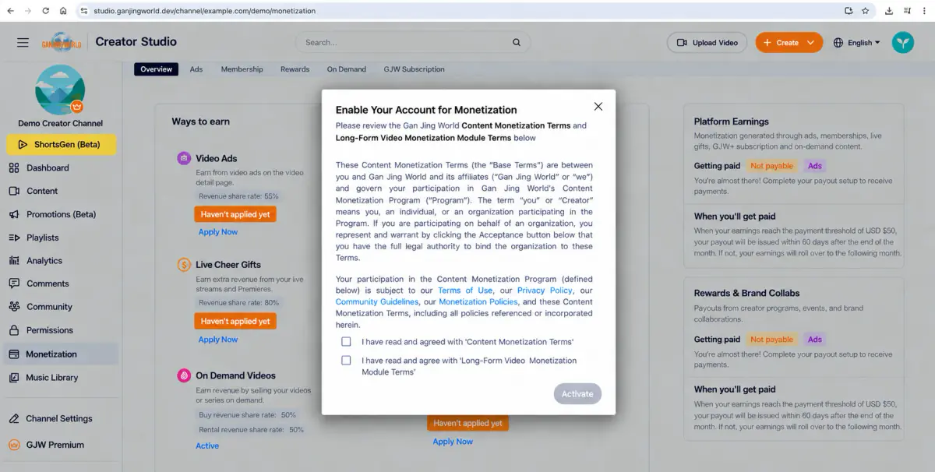Viewport: 935px width, 472px height.
Task: Close the monetization dialog
Action: (598, 107)
